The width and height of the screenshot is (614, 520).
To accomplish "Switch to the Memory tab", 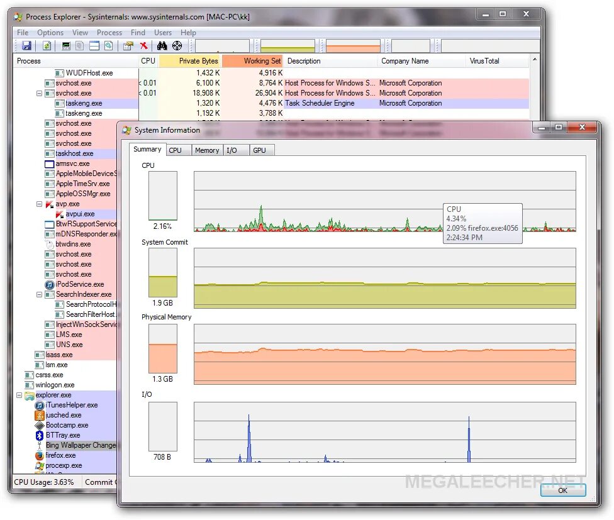I will 207,150.
